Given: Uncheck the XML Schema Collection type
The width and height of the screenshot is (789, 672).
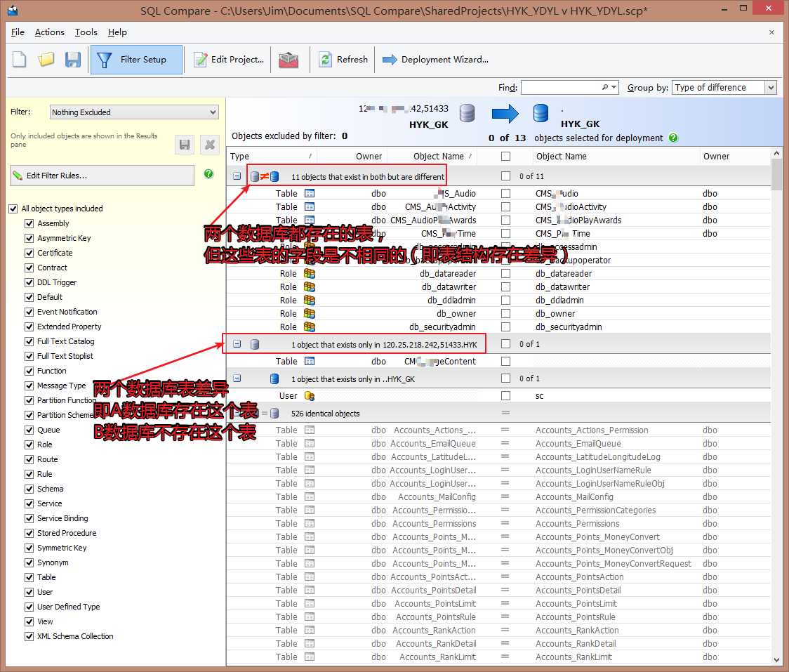Looking at the screenshot, I should [29, 636].
